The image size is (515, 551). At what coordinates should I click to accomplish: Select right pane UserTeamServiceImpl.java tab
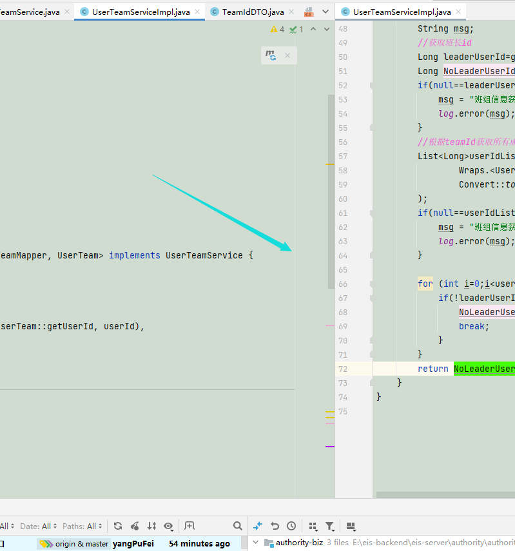click(x=402, y=12)
